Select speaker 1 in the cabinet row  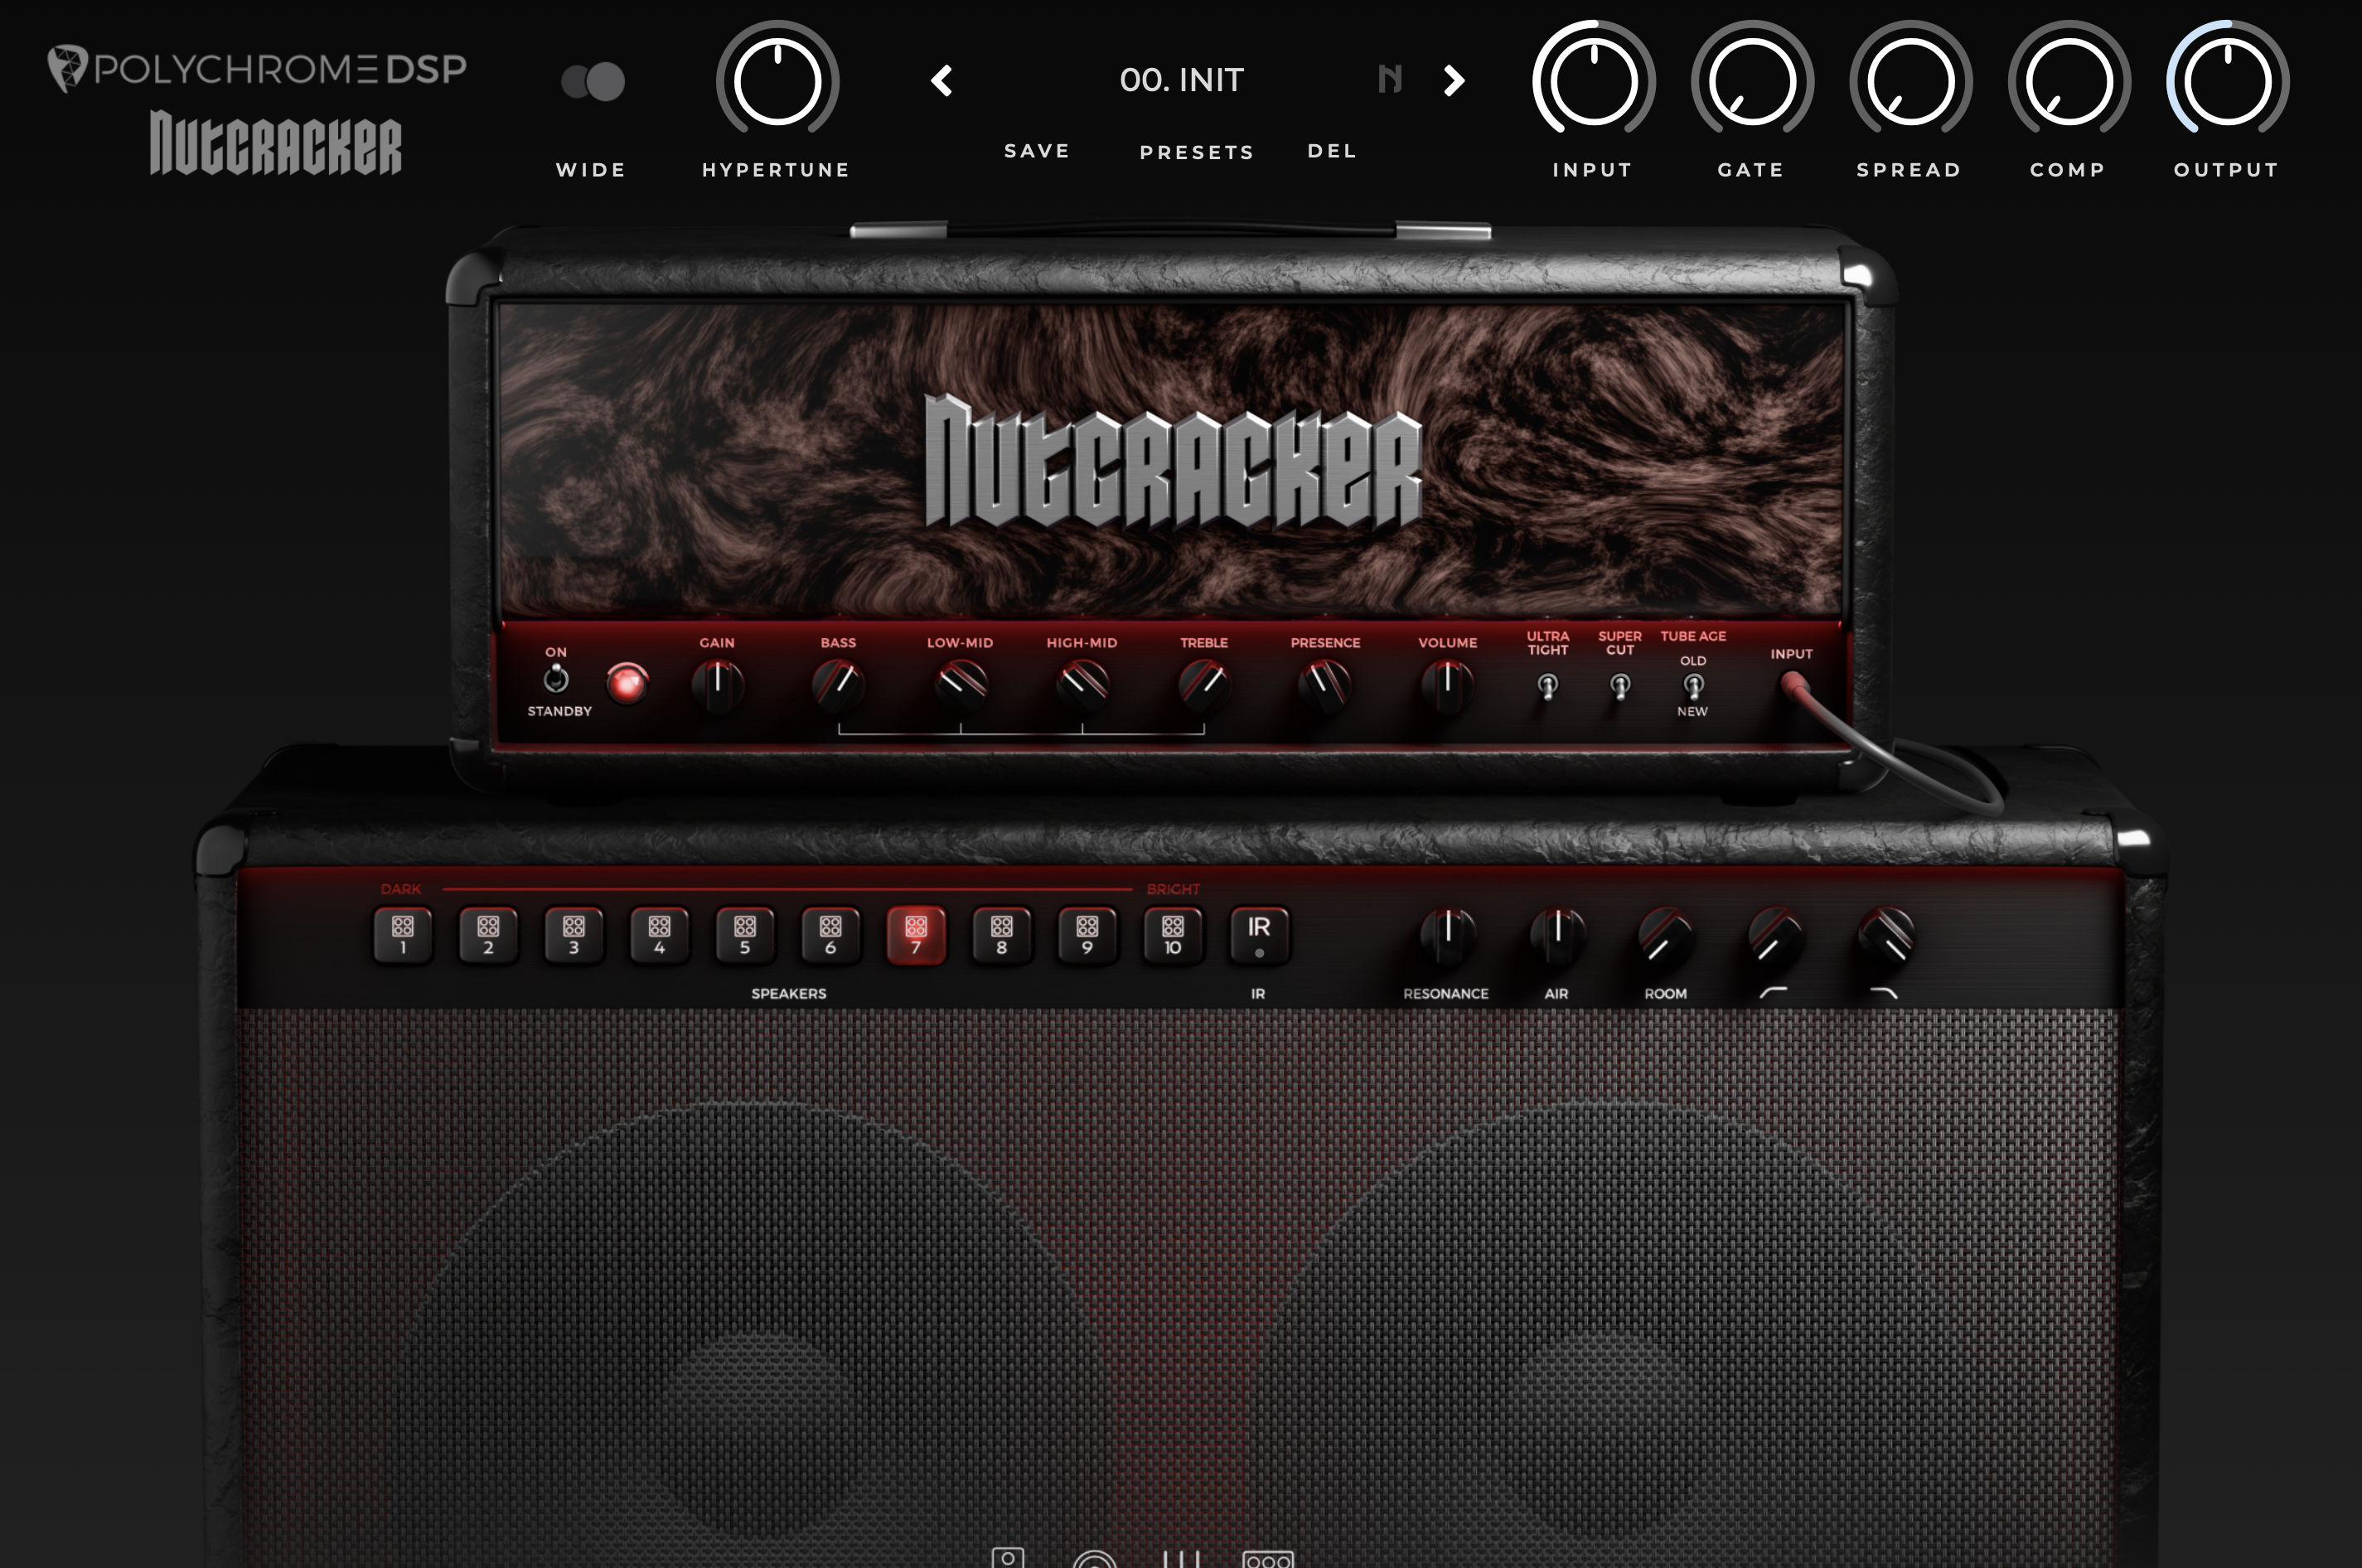tap(403, 935)
